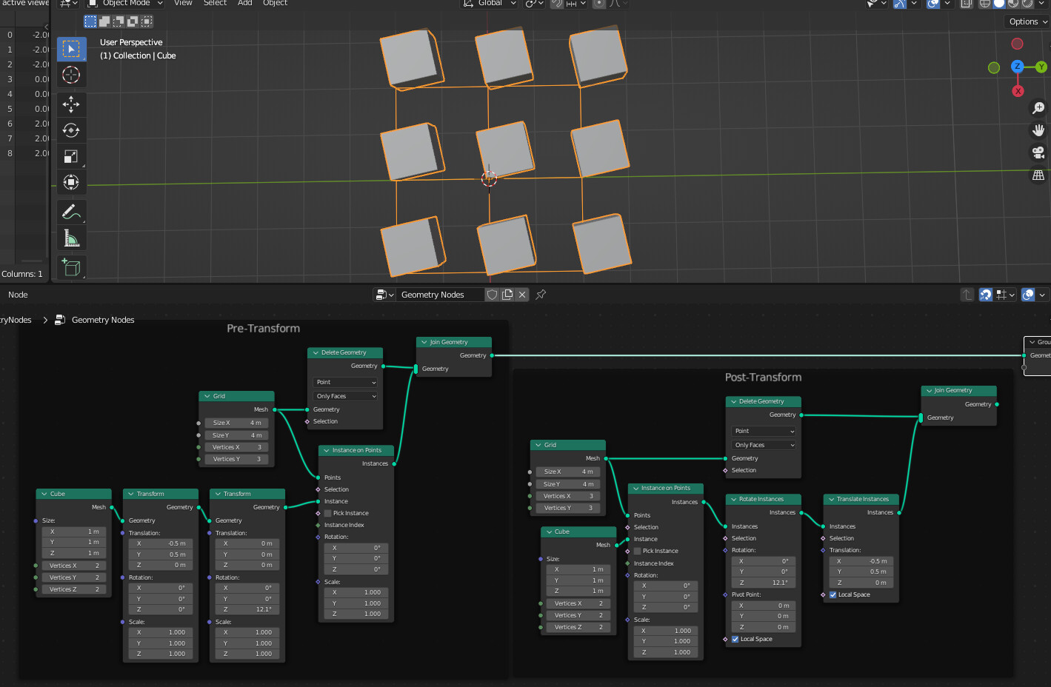Select the Measure tool

pos(71,238)
